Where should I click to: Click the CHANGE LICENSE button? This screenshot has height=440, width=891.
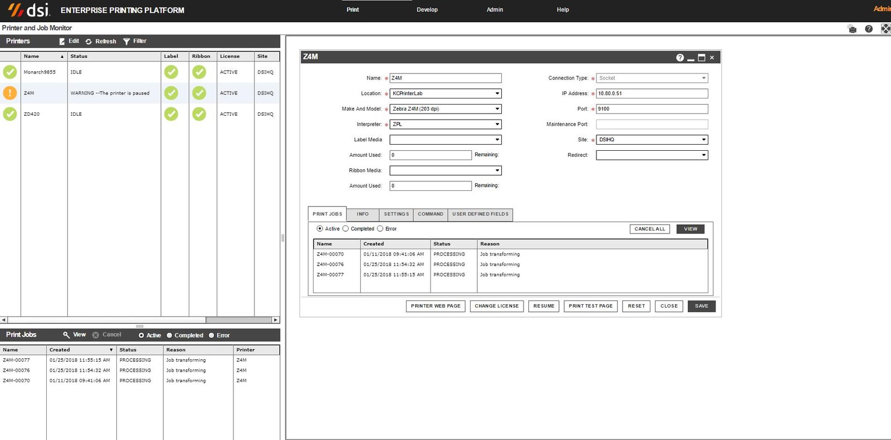click(x=497, y=306)
